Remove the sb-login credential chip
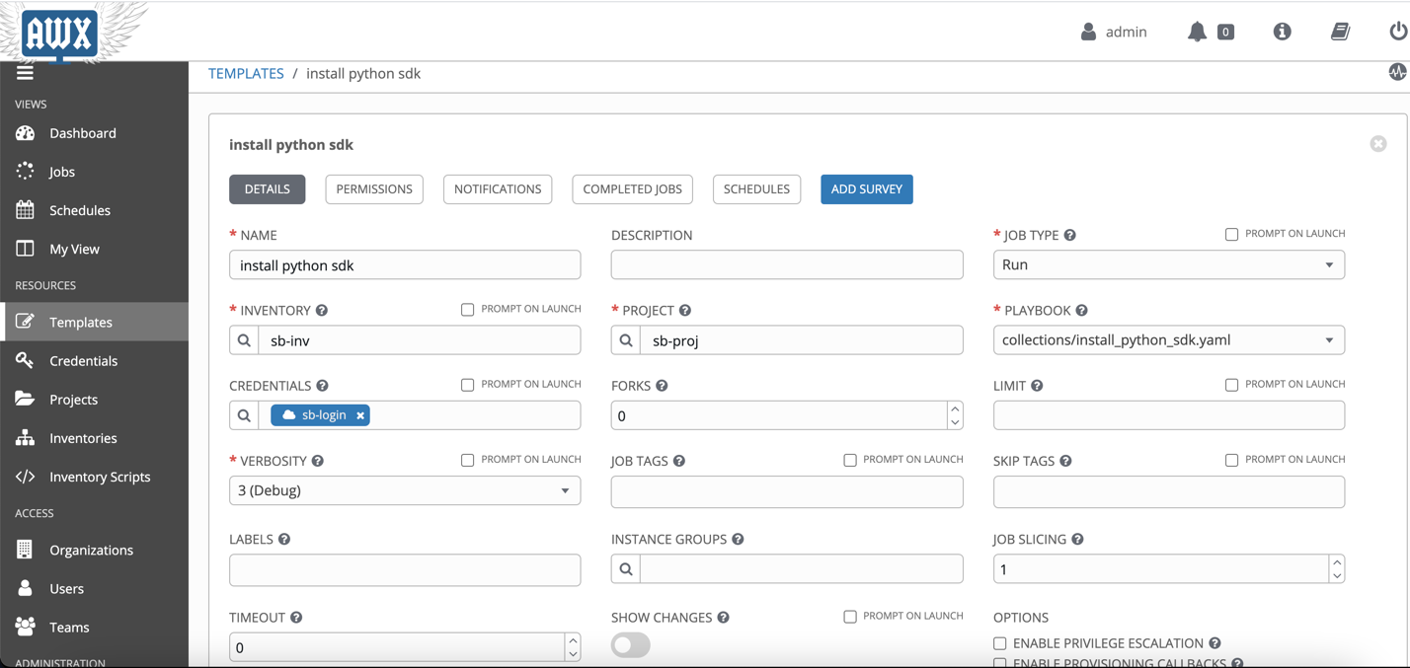Viewport: 1410px width, 668px height. pyautogui.click(x=359, y=415)
